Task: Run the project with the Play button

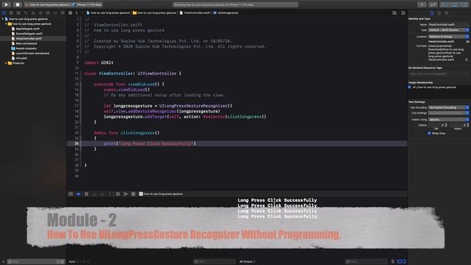Action: click(x=7, y=4)
